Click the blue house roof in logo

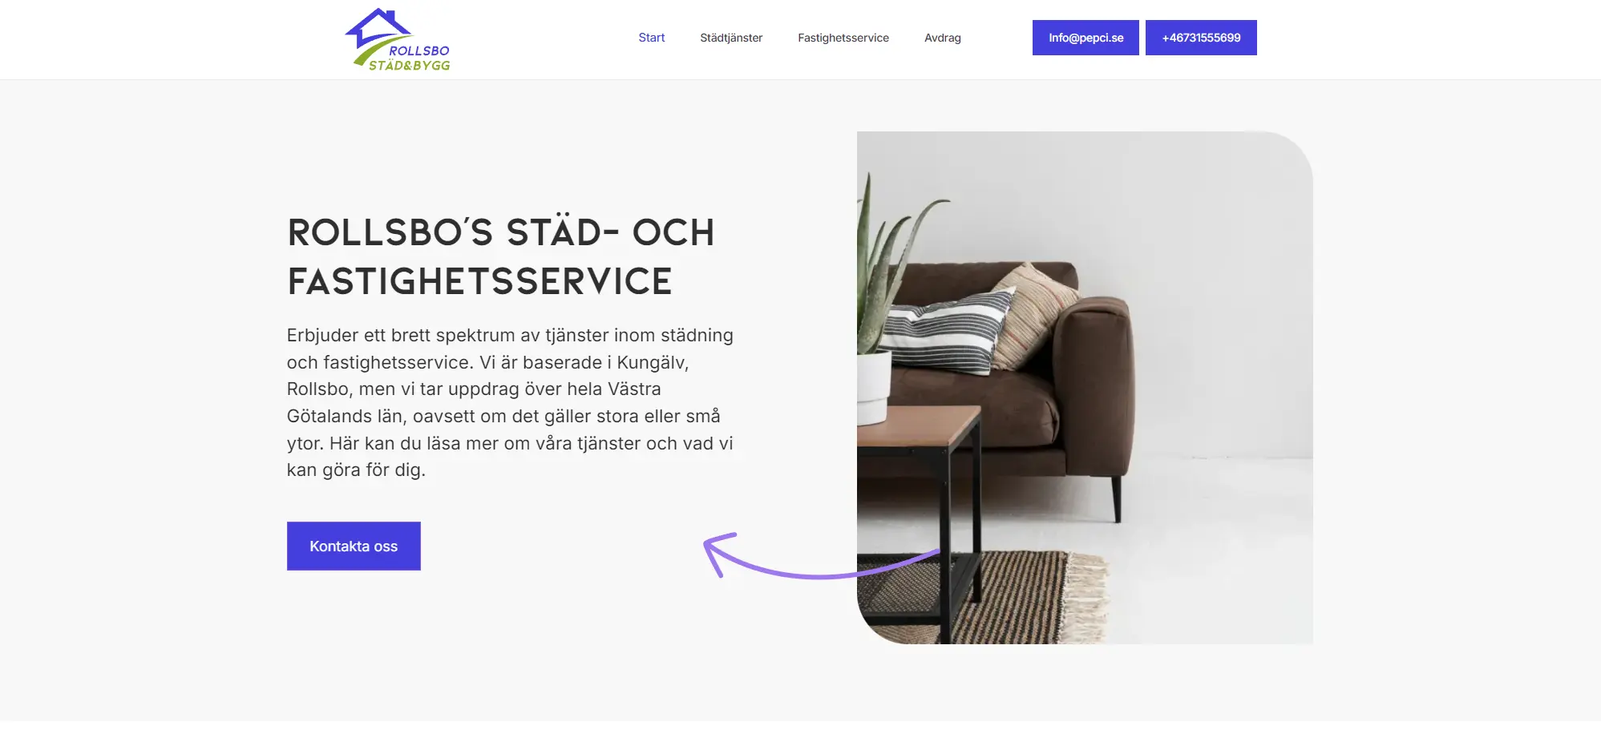[x=378, y=27]
